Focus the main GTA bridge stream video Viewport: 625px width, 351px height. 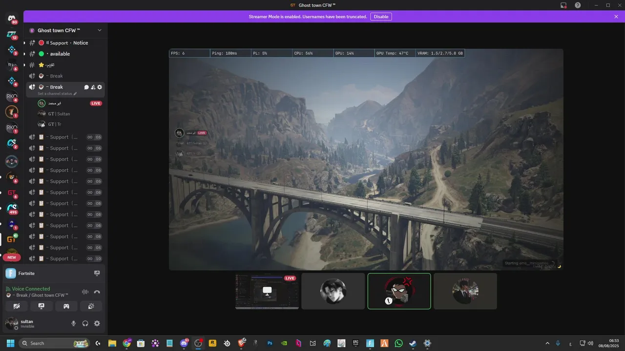366,159
